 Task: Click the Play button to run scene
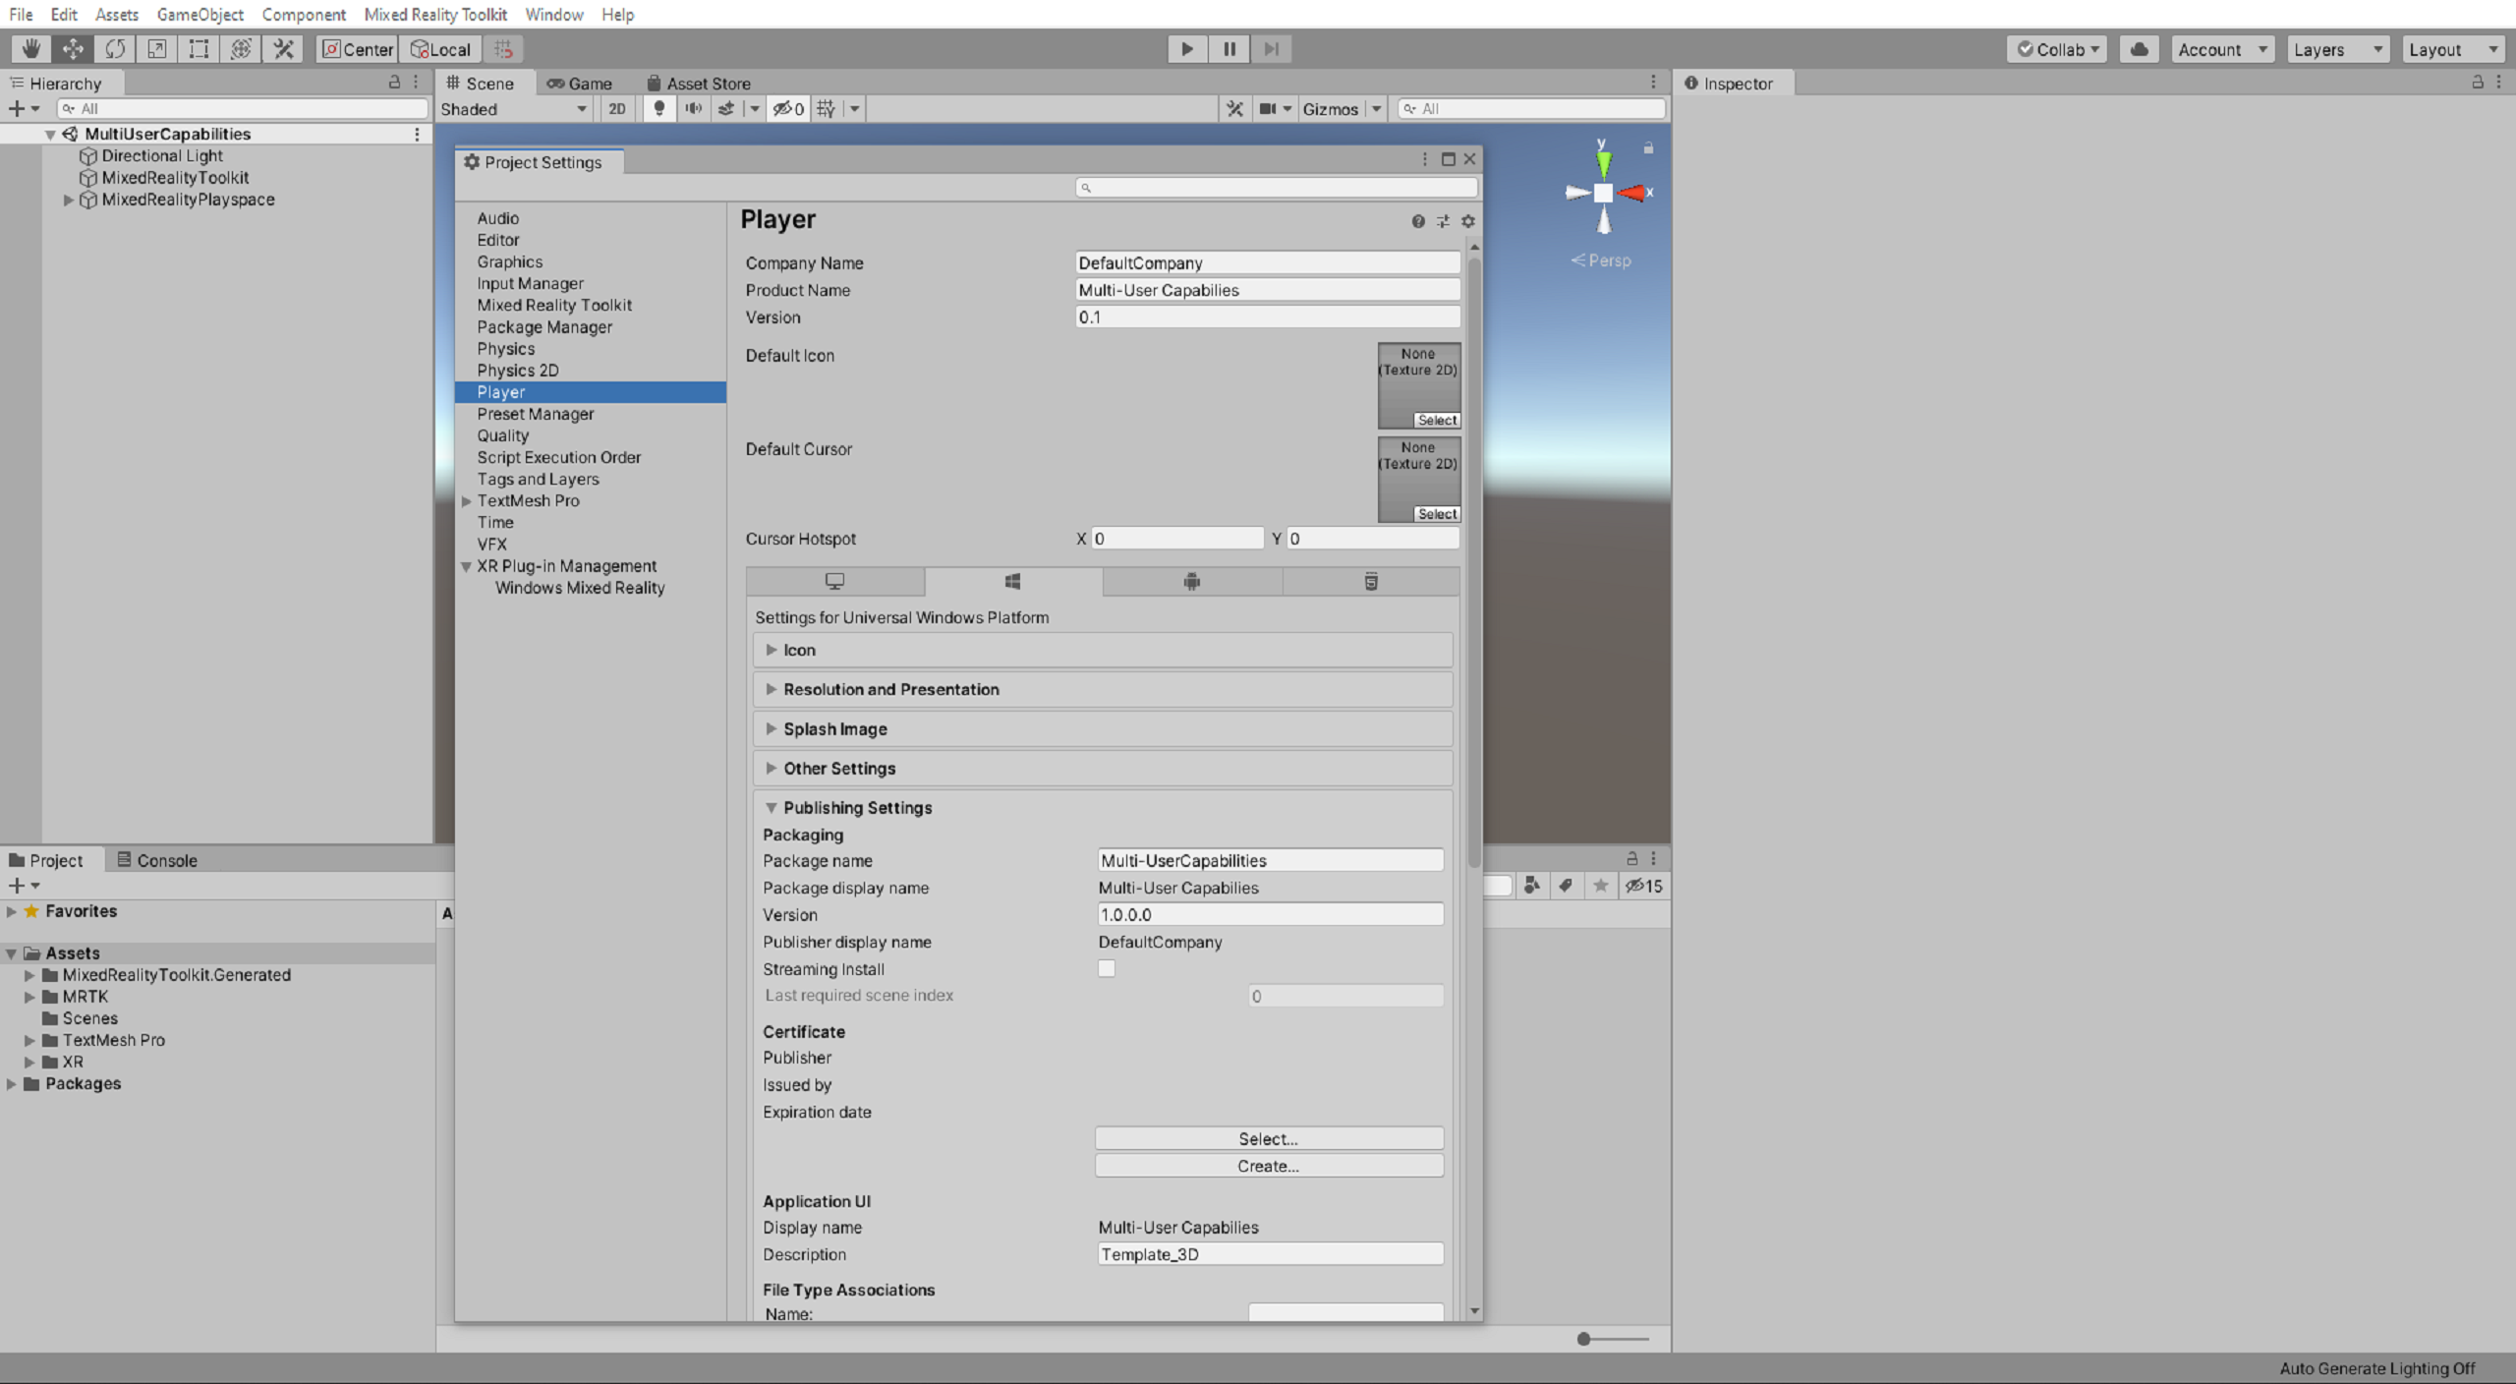(1187, 48)
